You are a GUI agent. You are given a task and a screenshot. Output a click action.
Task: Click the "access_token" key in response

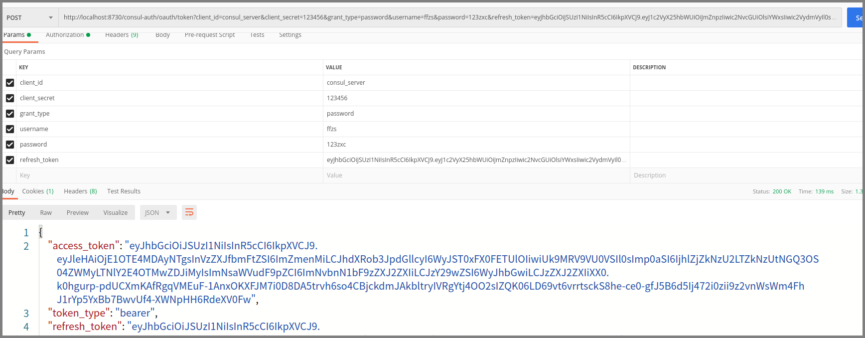(x=84, y=246)
